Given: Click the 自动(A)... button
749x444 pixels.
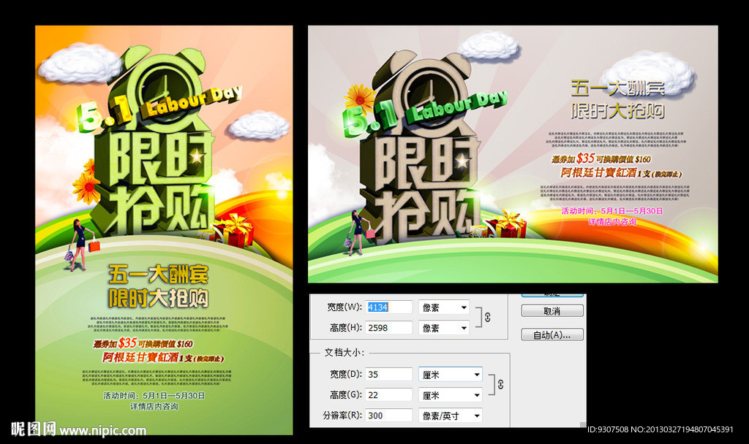Looking at the screenshot, I should tap(552, 334).
